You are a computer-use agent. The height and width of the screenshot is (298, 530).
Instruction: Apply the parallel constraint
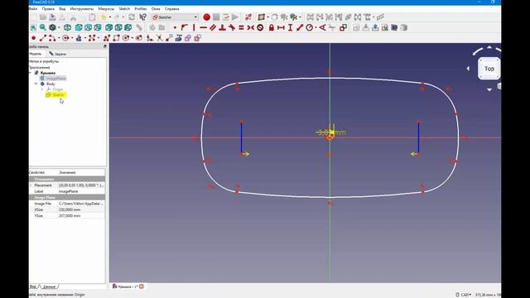(x=213, y=27)
